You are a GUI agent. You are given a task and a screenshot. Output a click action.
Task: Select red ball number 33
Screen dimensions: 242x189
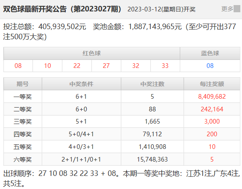click(x=165, y=66)
